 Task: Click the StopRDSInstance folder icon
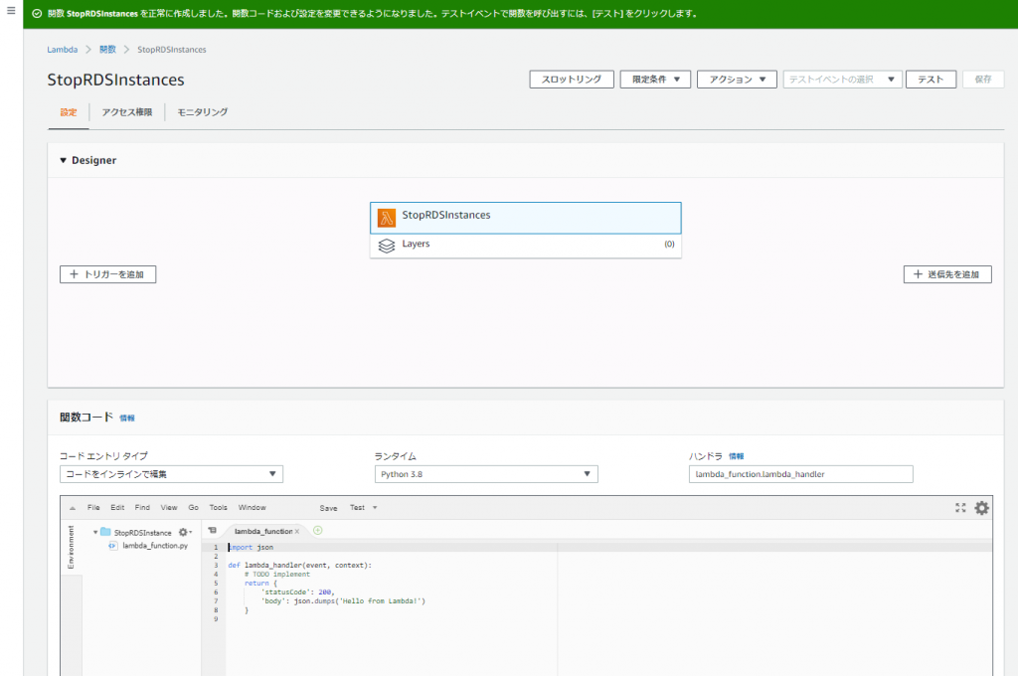tap(105, 532)
